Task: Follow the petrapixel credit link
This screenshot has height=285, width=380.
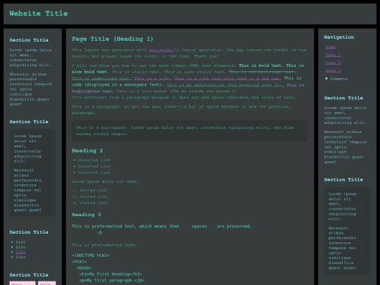Action: (x=161, y=50)
